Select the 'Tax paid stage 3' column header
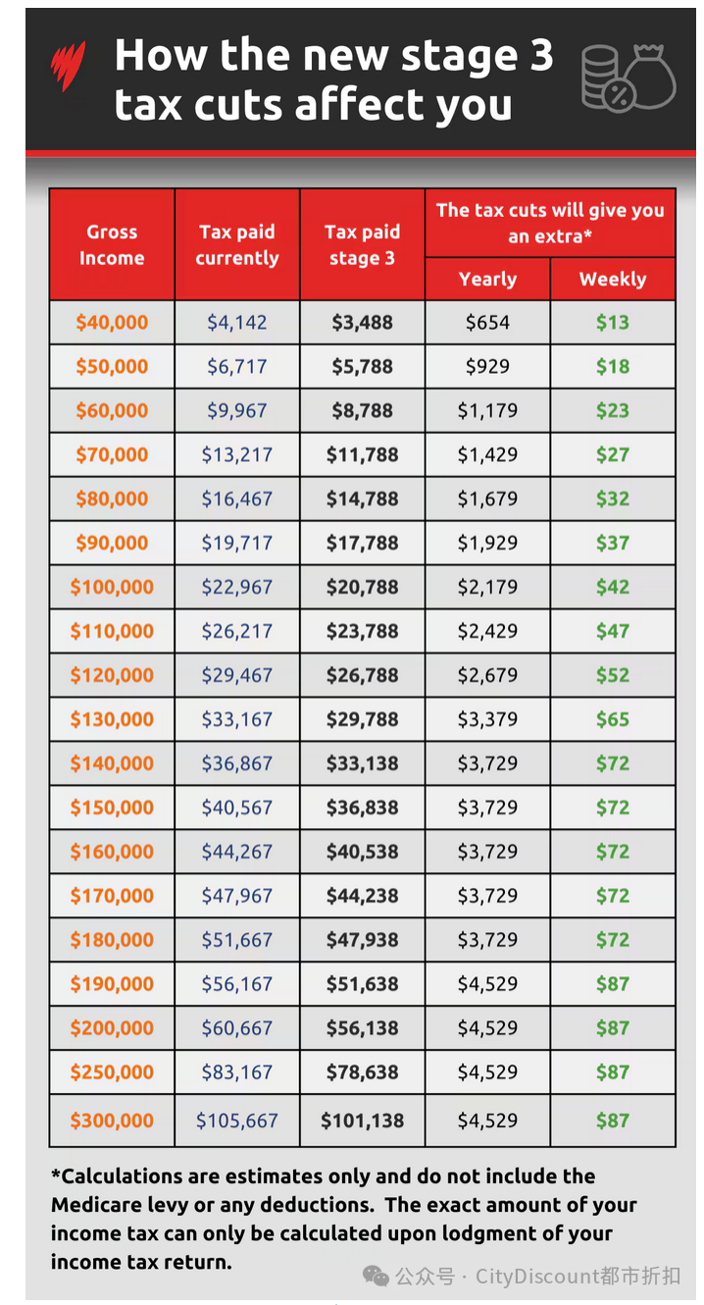704x1305 pixels. pos(362,245)
